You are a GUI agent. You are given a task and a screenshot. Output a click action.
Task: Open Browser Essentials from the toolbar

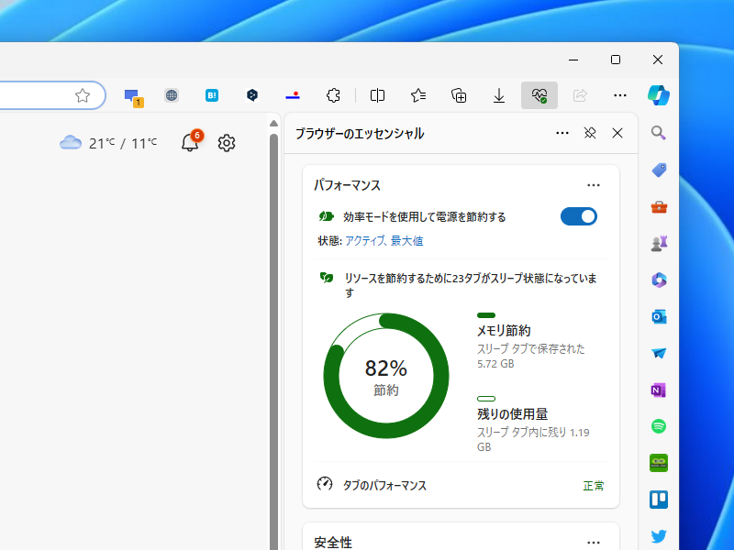tap(539, 94)
